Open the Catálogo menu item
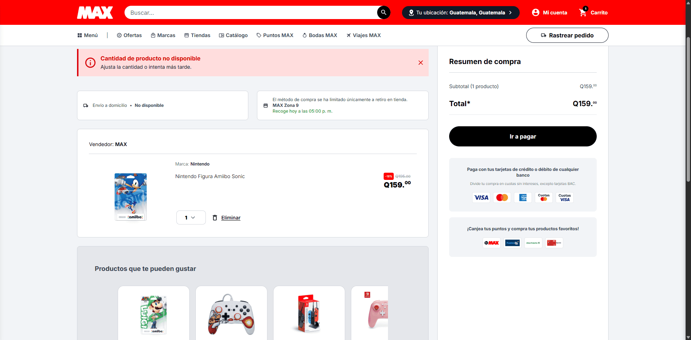 pyautogui.click(x=233, y=35)
